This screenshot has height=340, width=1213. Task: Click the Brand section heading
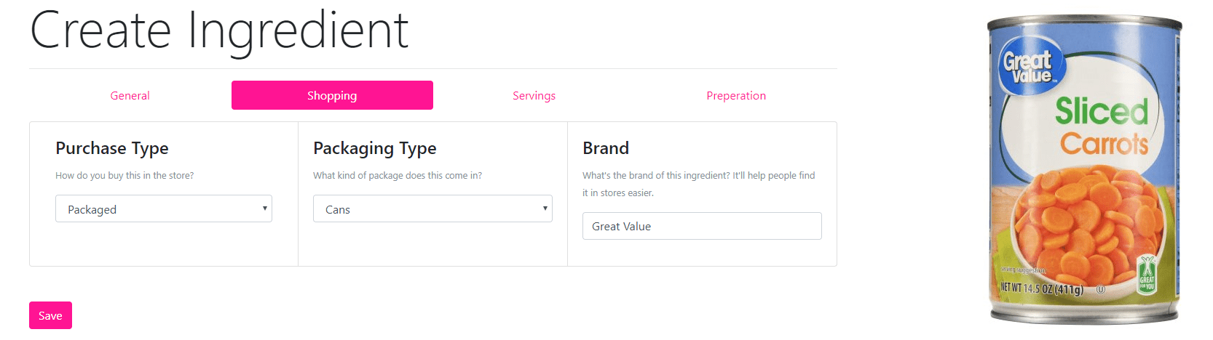click(606, 148)
